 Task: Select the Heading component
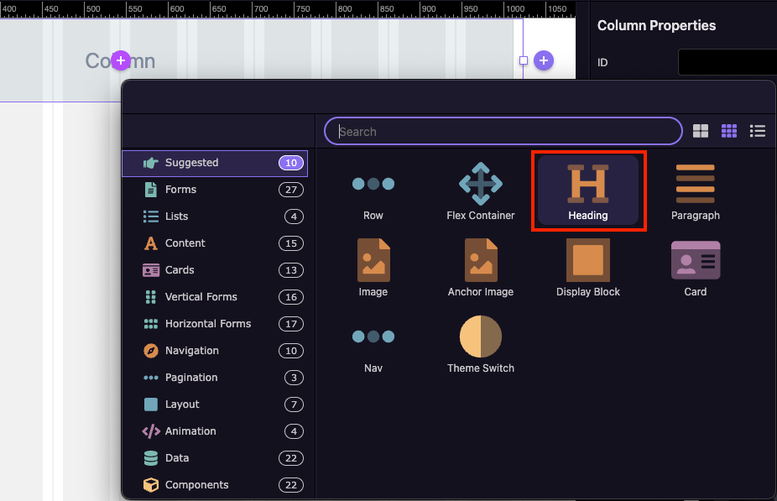(588, 192)
